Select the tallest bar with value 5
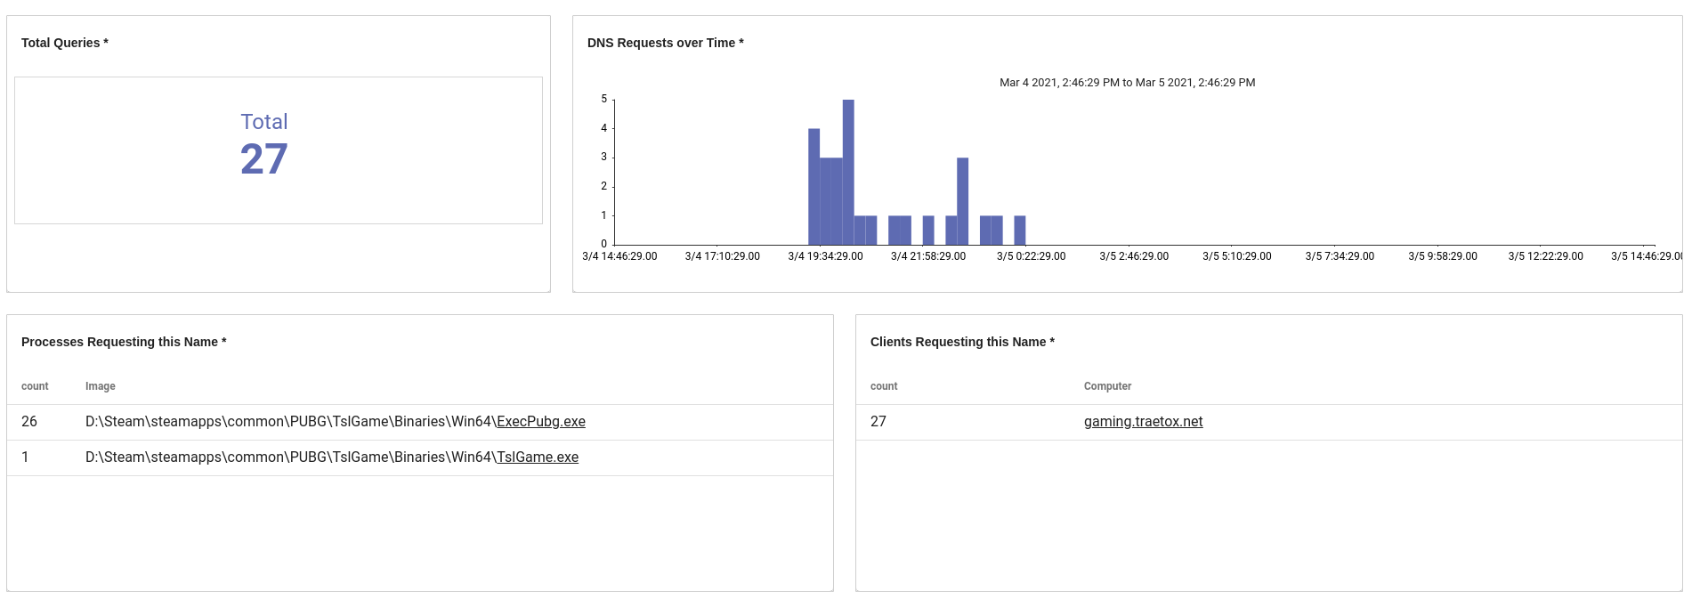The width and height of the screenshot is (1692, 599). tap(848, 172)
